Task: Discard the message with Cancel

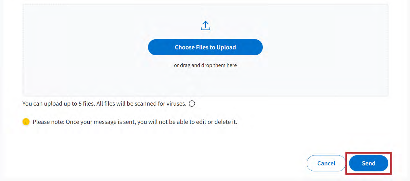Action: pyautogui.click(x=326, y=163)
